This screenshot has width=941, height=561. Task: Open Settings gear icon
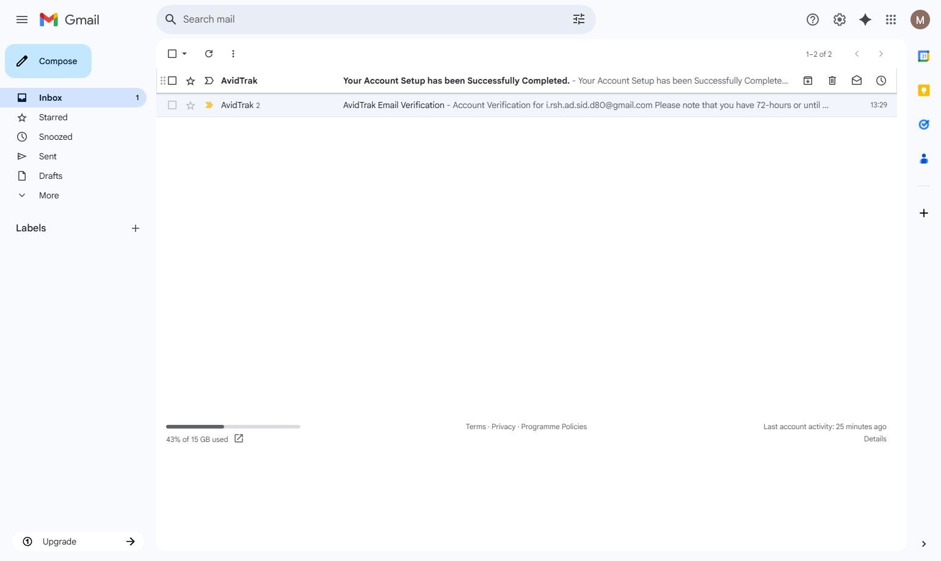click(840, 20)
